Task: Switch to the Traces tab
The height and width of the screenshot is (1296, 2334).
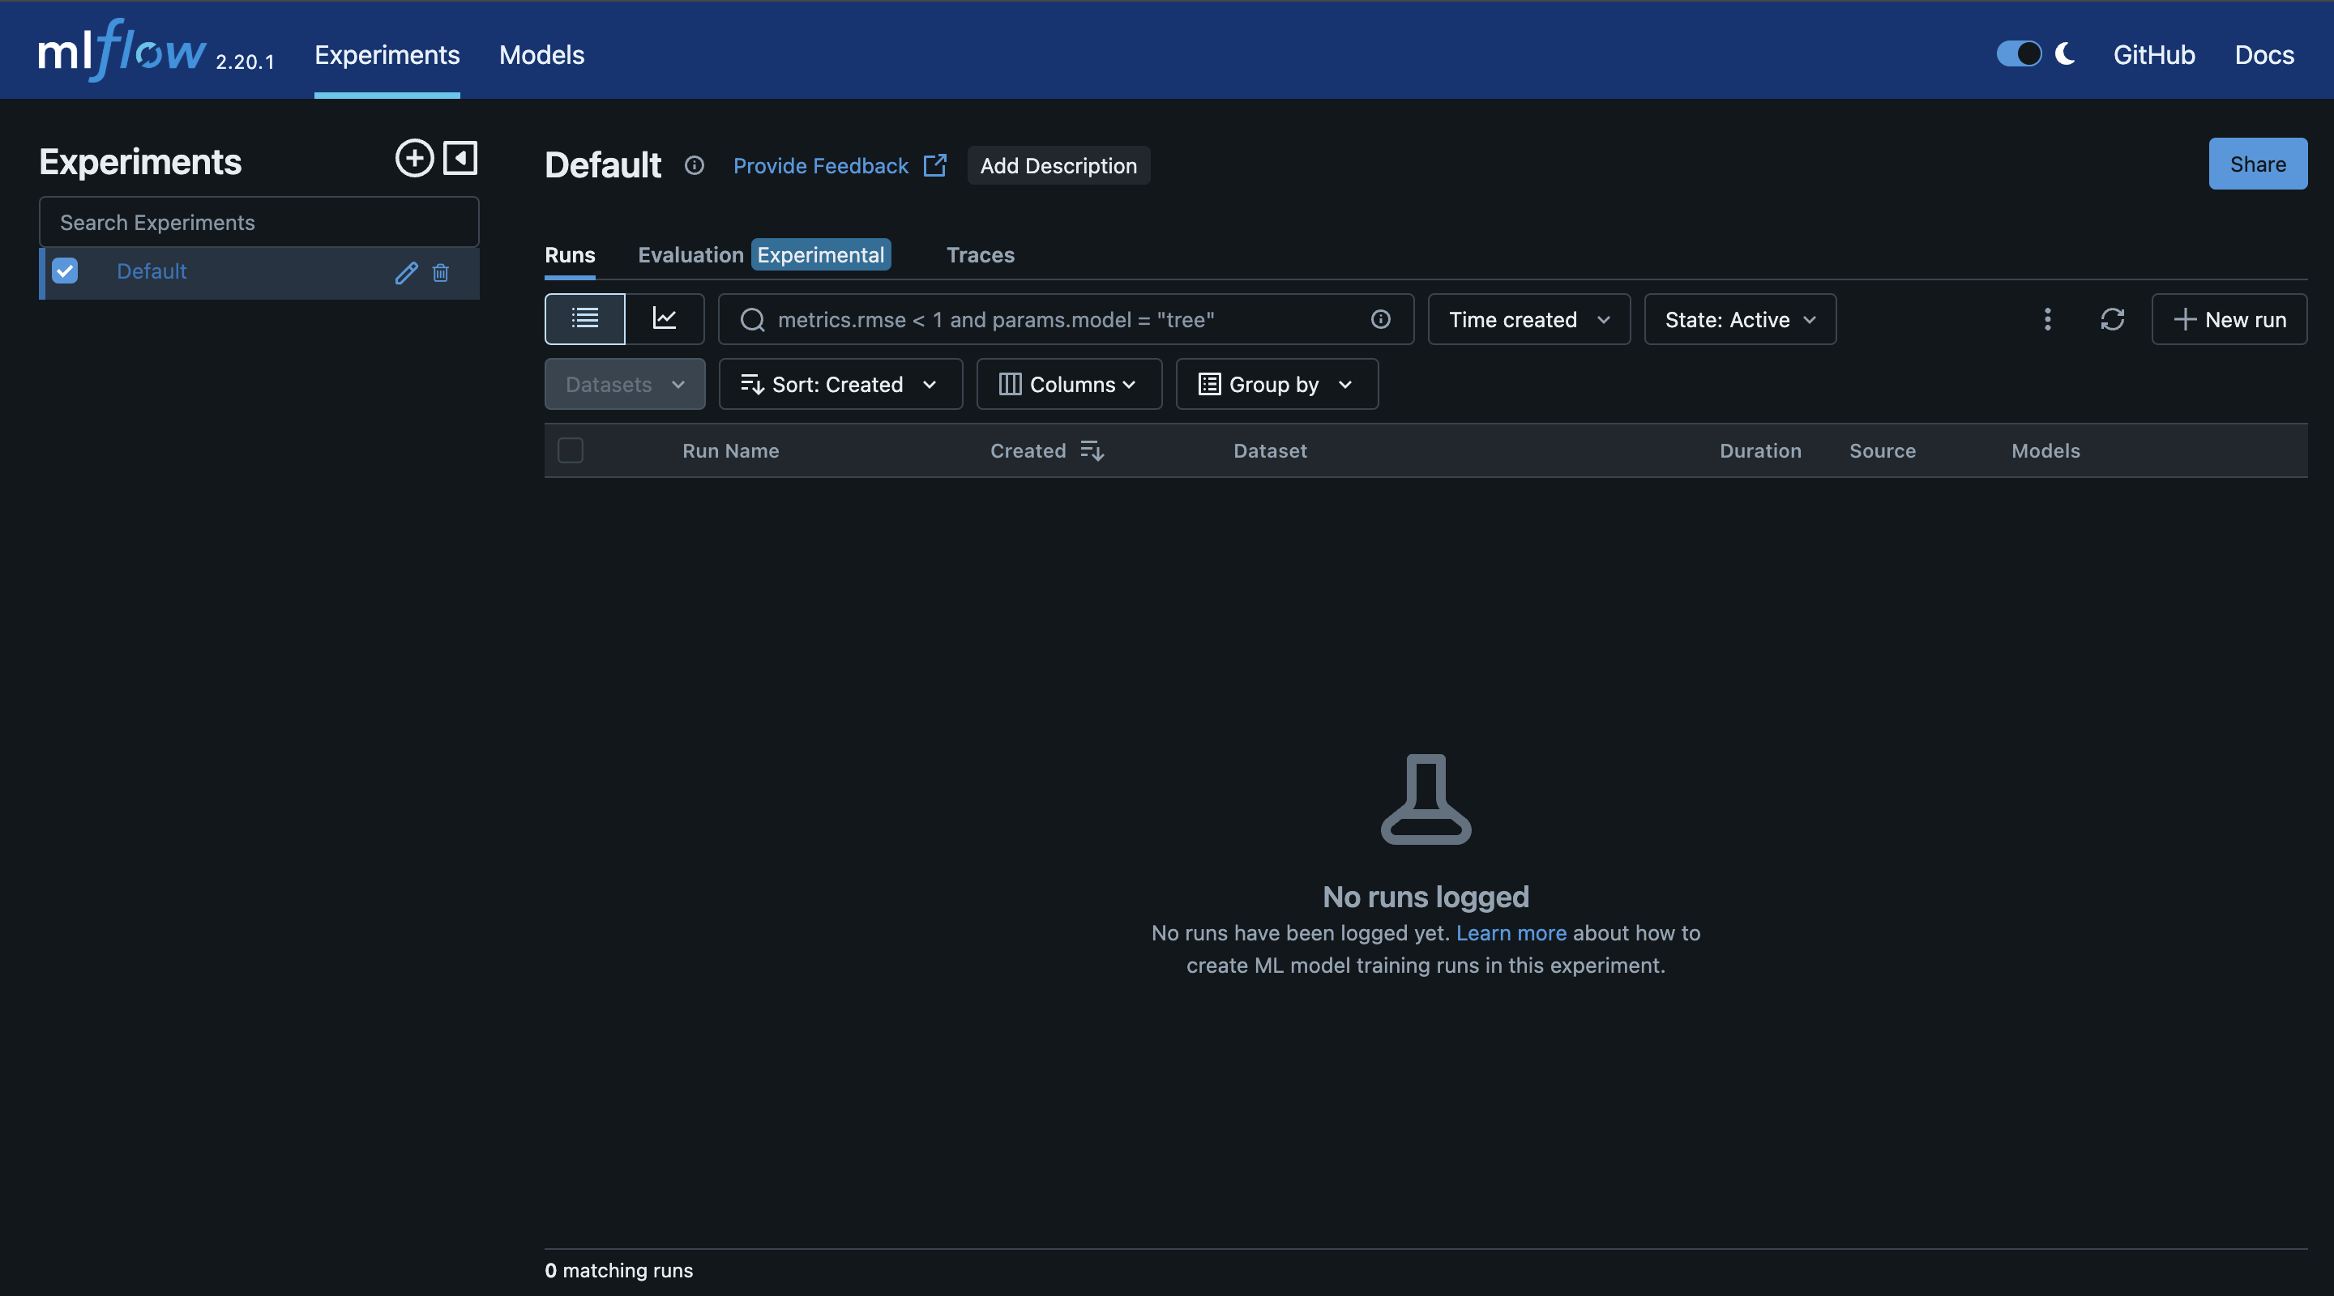Action: 980,254
